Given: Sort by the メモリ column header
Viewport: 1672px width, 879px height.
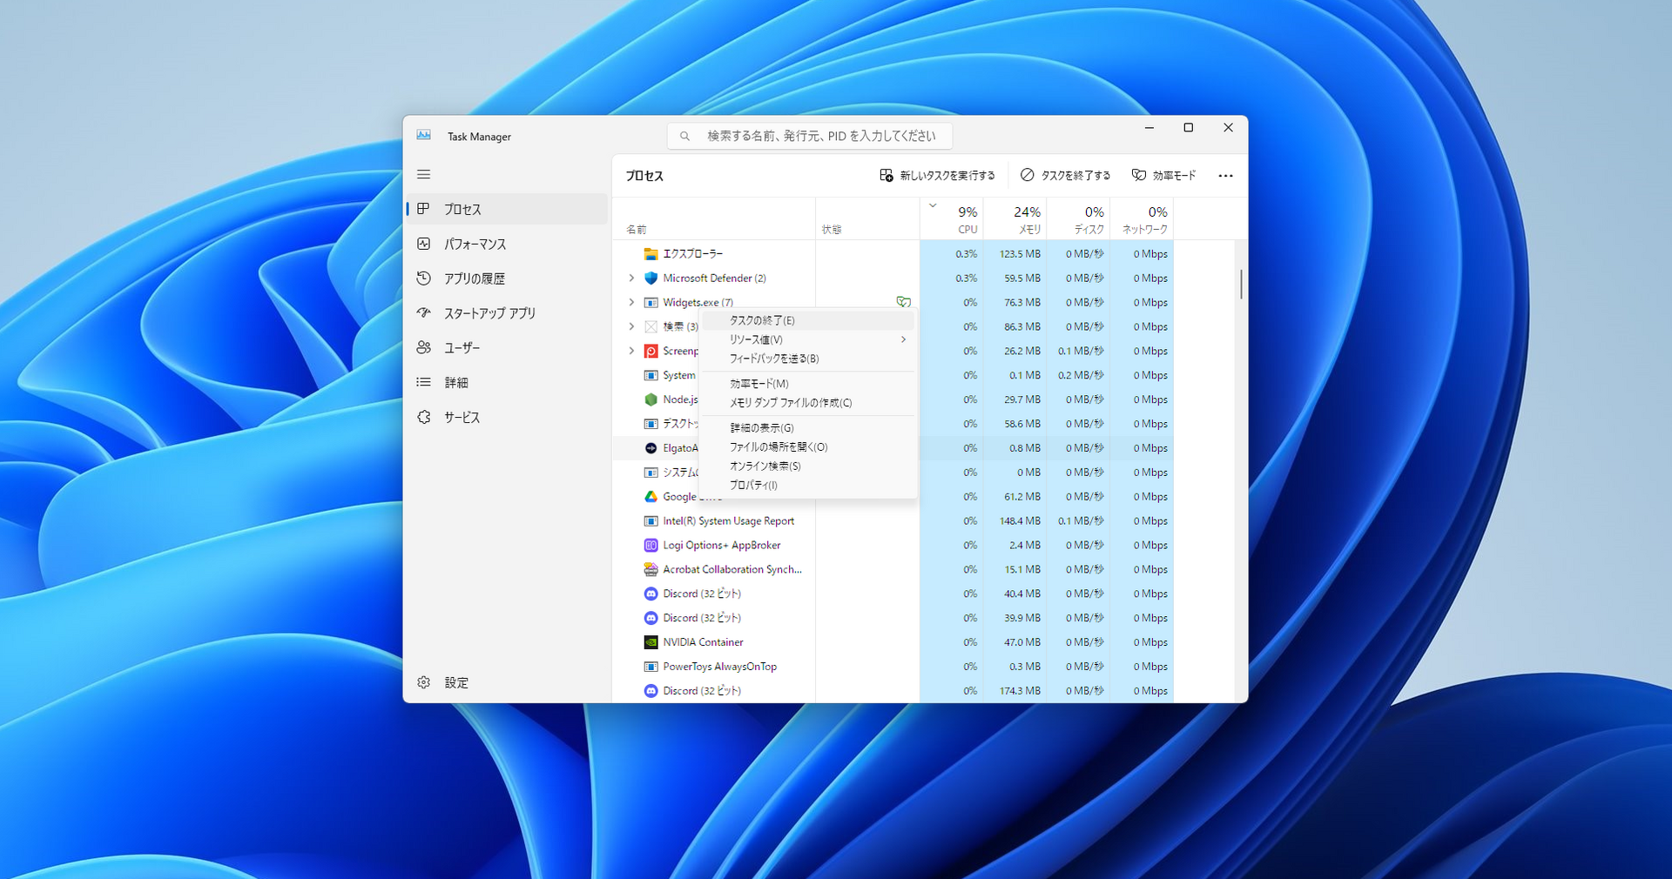Looking at the screenshot, I should tap(1015, 219).
